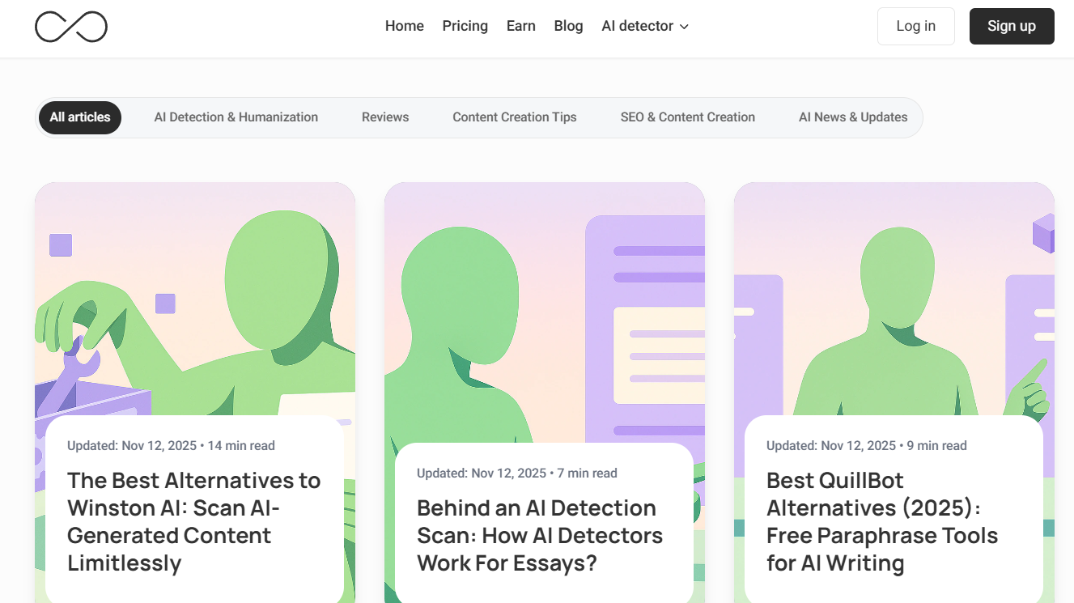Click the AI detector chevron arrow

[x=684, y=27]
